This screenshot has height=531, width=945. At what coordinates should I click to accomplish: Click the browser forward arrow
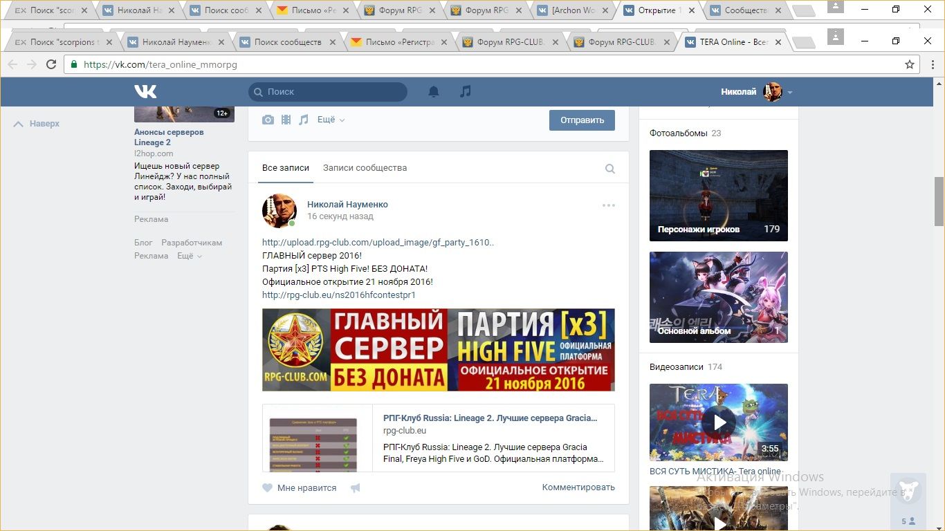pos(32,64)
